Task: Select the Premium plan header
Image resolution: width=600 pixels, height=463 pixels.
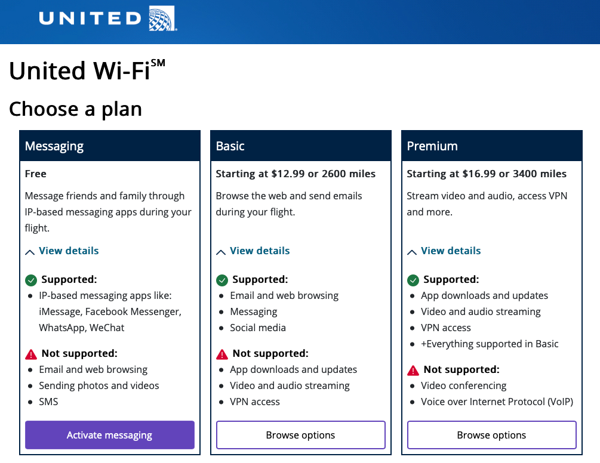Action: coord(492,146)
